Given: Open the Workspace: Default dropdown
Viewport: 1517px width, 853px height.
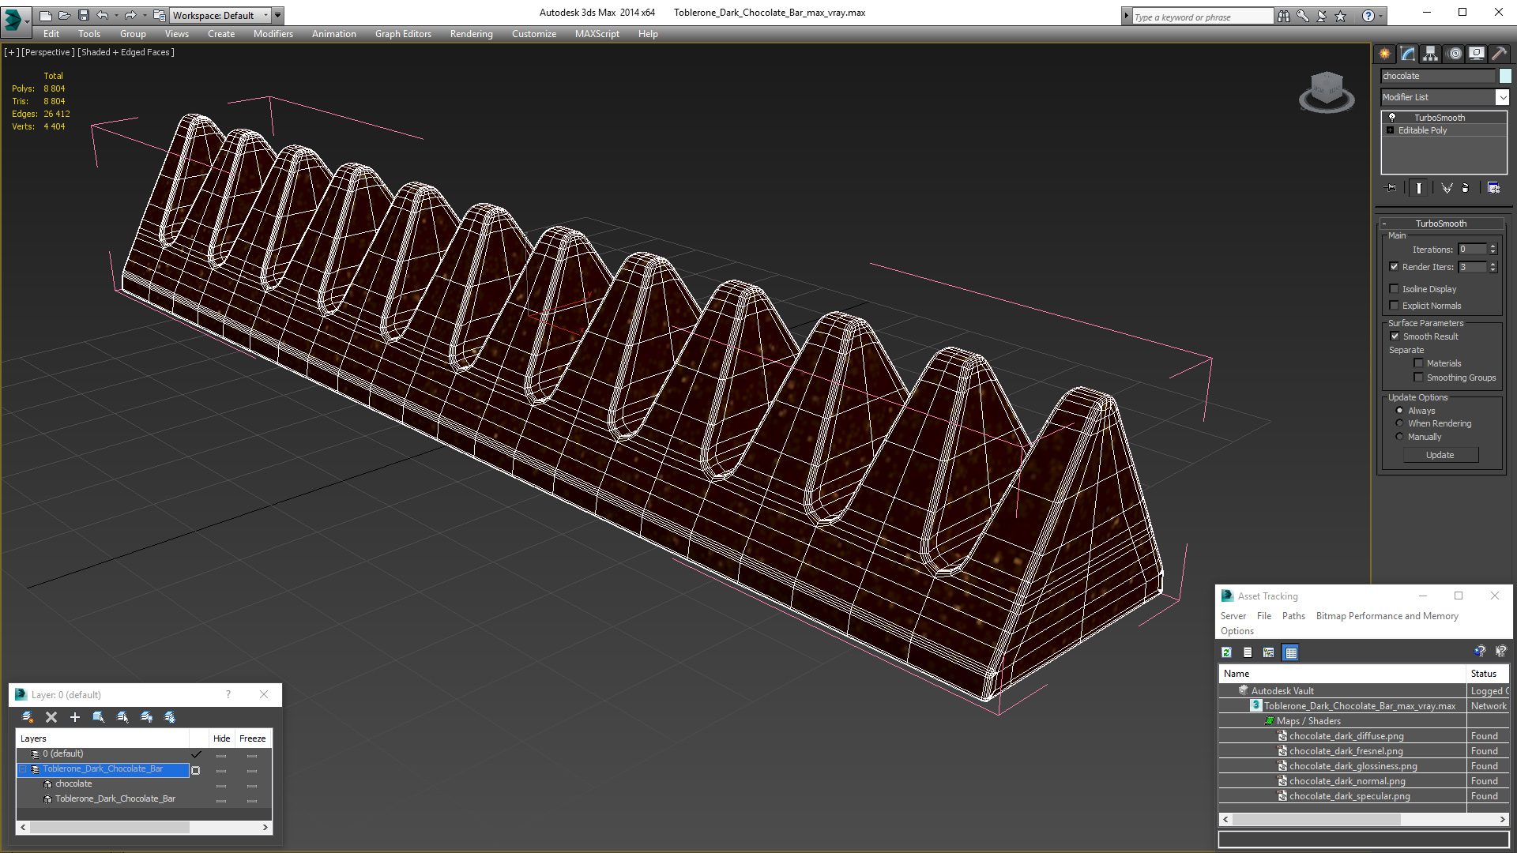Looking at the screenshot, I should tap(220, 15).
